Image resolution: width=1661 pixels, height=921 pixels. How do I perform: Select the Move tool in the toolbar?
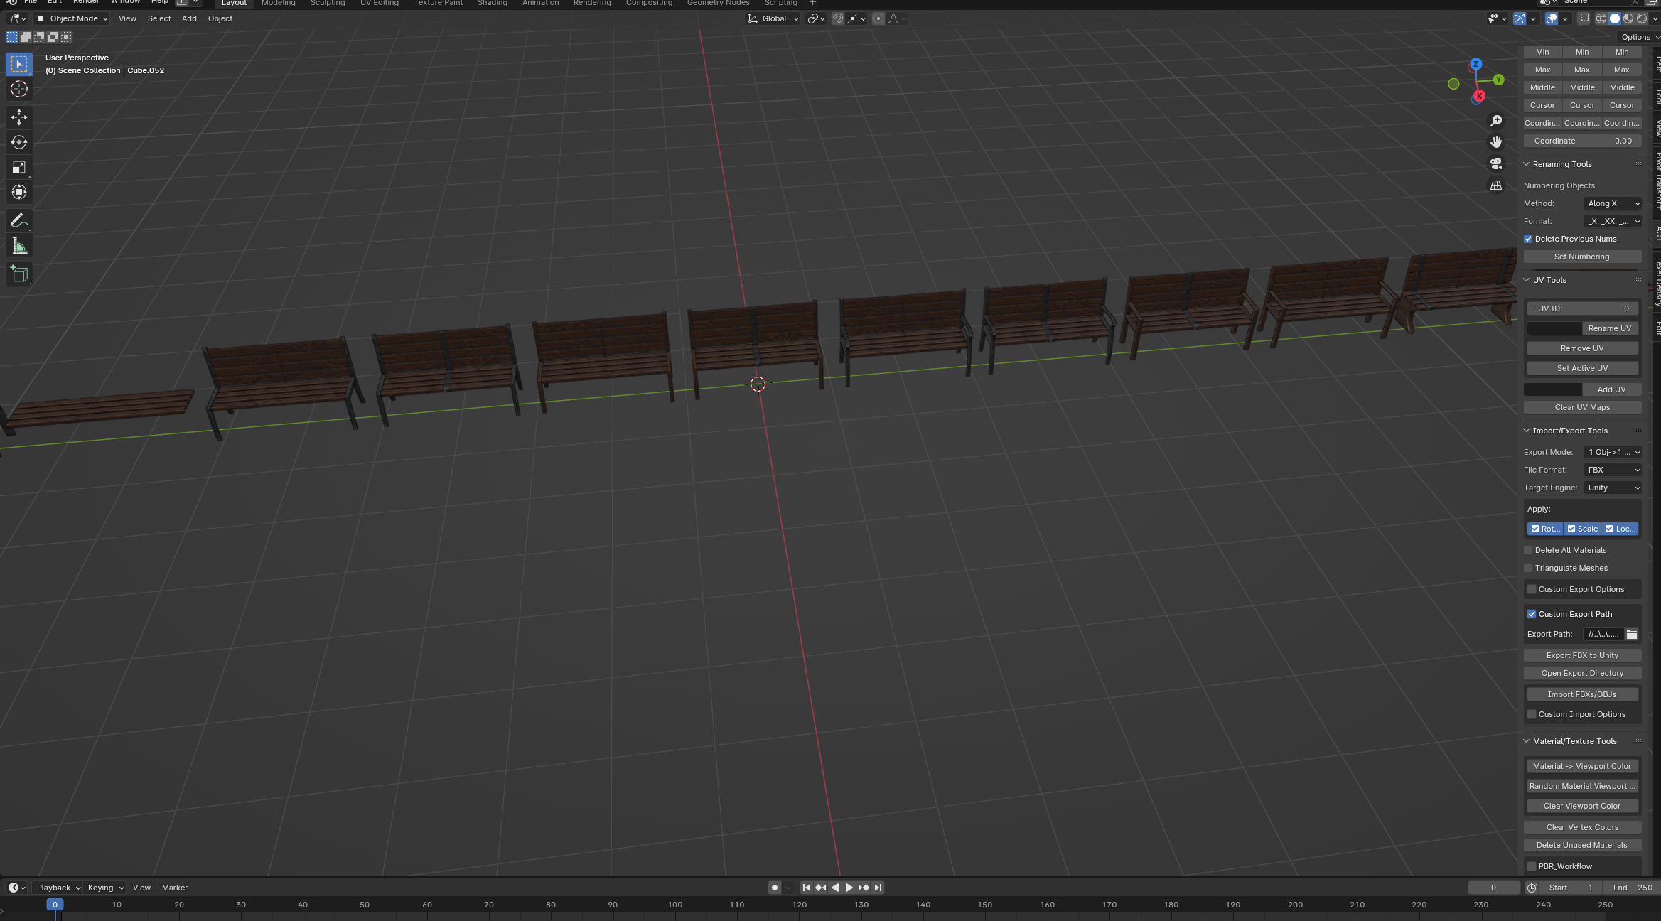click(x=19, y=117)
